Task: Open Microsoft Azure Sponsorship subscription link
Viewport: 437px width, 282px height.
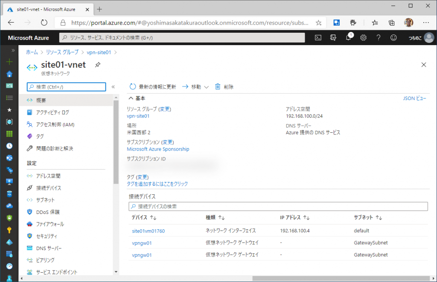Action: point(158,149)
